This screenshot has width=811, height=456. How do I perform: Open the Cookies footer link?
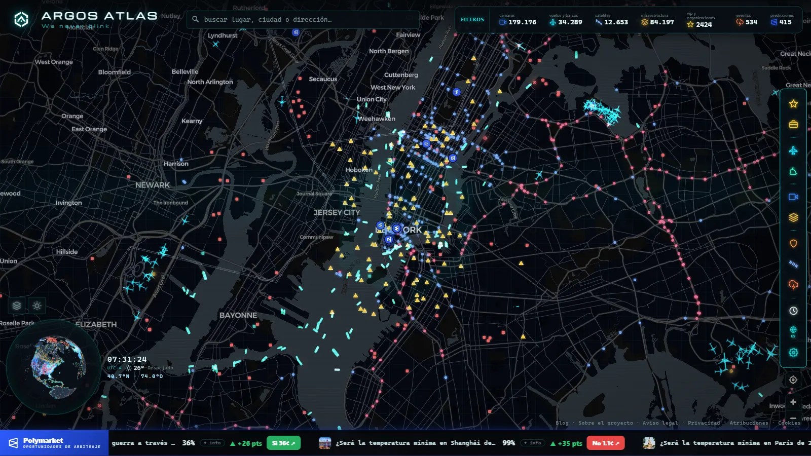point(789,423)
